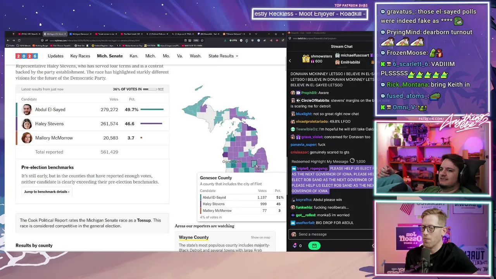Screen dimensions: 496x279
Task: Click Abdul El-Sayed's candidate photo
Action: coord(27,110)
